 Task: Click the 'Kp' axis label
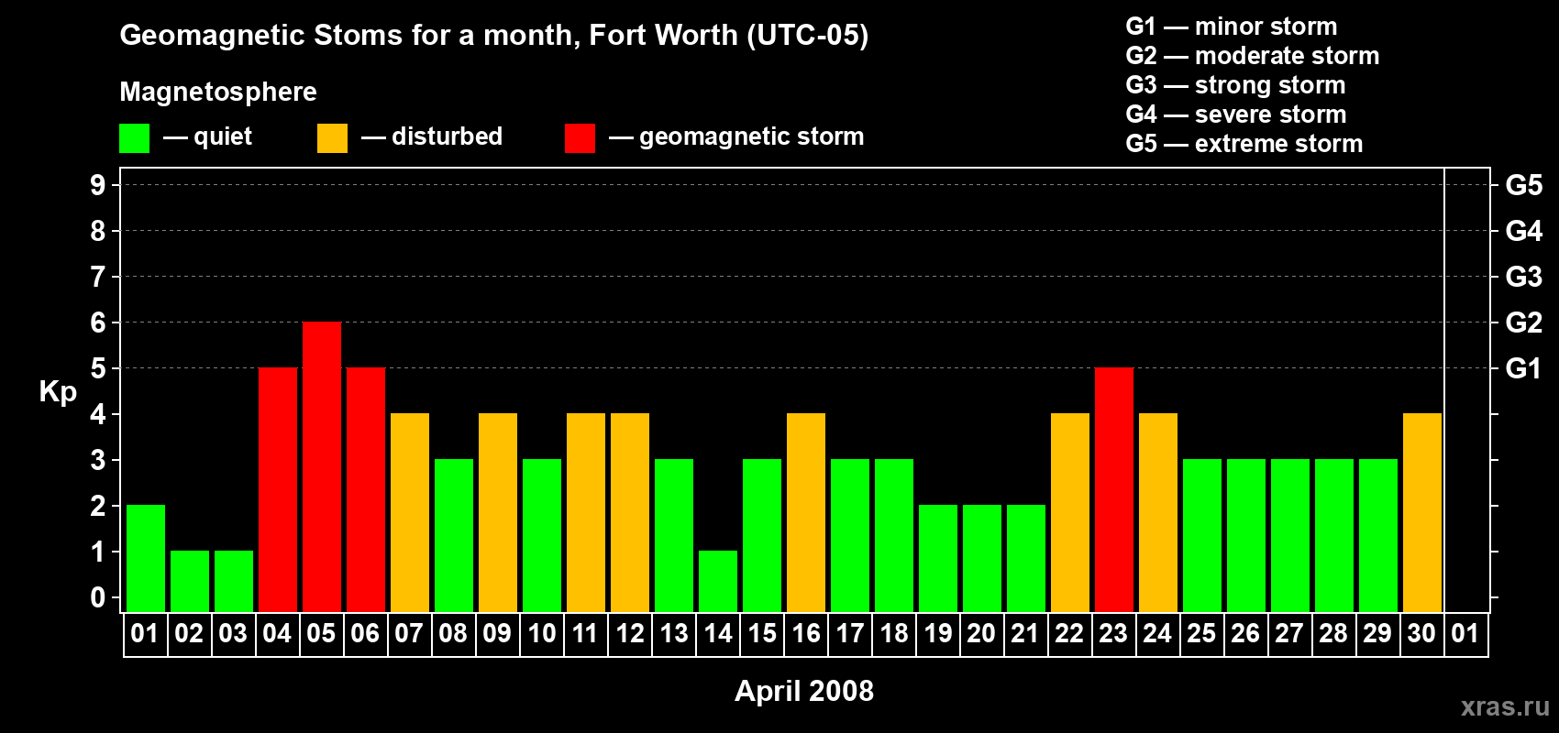pos(58,392)
